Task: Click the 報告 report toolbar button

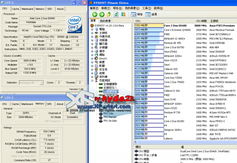Action: [137, 14]
